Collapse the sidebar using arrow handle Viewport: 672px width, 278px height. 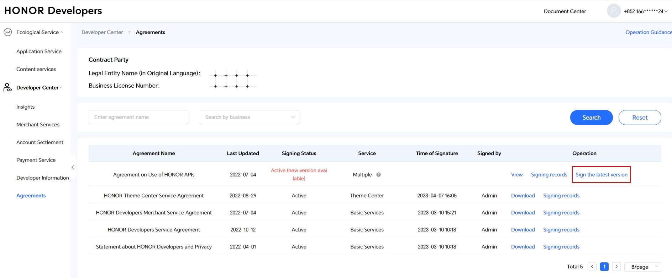click(73, 167)
